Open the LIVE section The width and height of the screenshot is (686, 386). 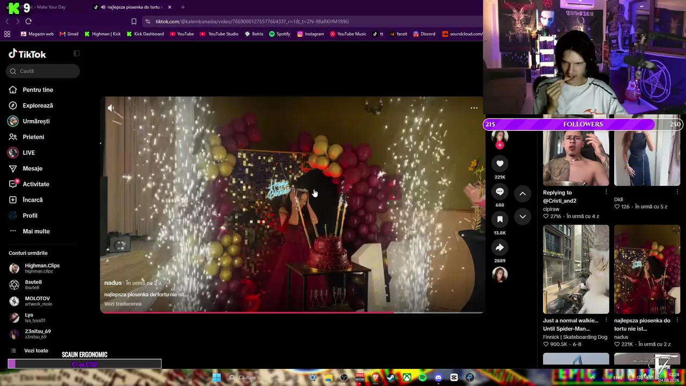(21, 153)
